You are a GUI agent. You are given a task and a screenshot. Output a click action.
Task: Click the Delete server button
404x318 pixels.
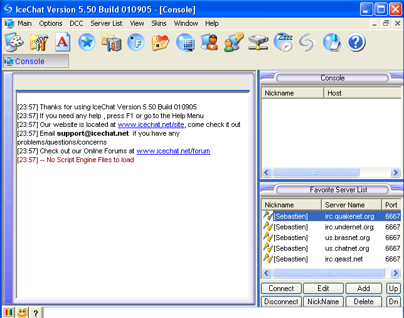click(x=364, y=302)
